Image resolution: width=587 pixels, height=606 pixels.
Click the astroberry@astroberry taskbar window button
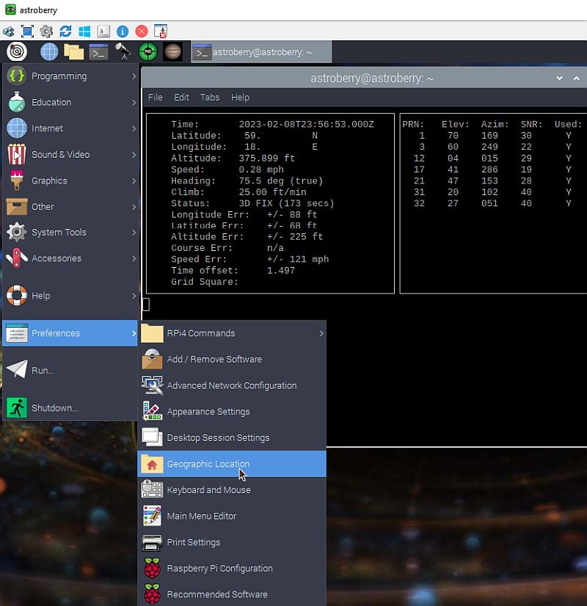261,52
